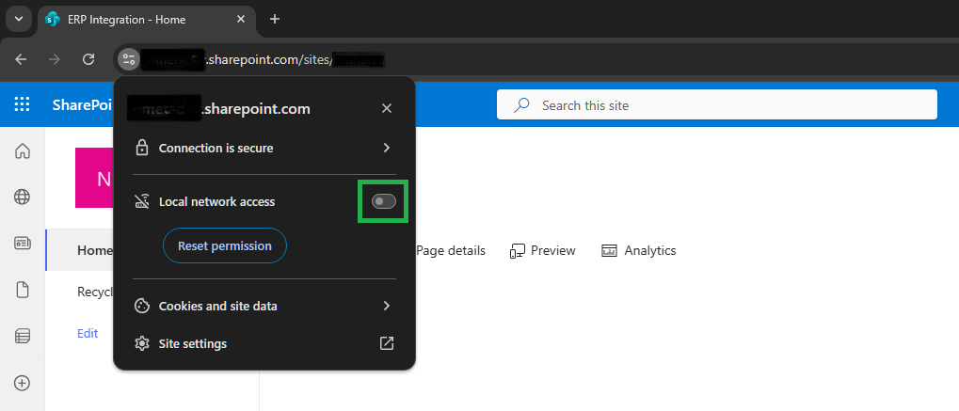The image size is (959, 411).
Task: Click the create plus icon in sidebar
Action: click(22, 384)
